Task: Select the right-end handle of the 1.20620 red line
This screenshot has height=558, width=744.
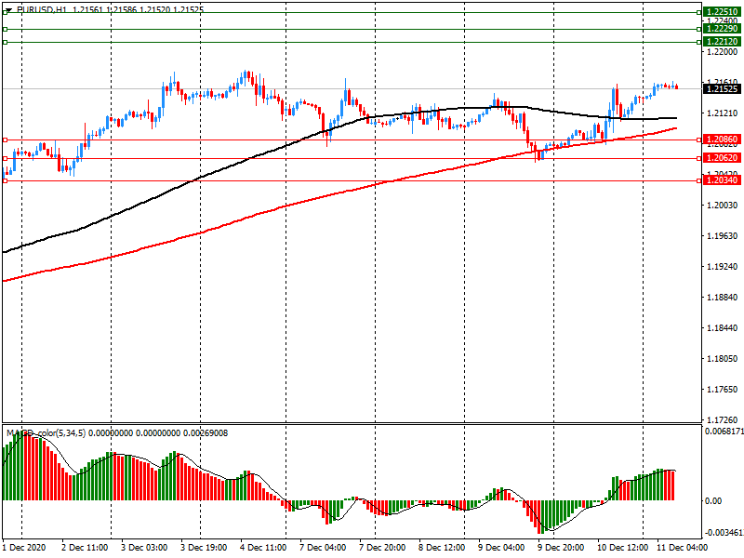Action: (x=699, y=158)
